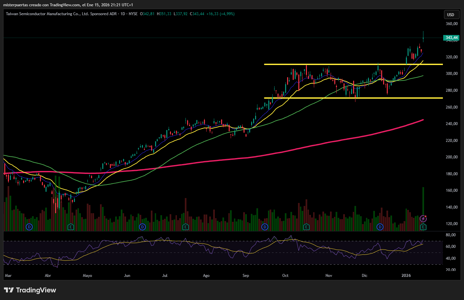Open the earnings E marker in January 2026

point(423,227)
